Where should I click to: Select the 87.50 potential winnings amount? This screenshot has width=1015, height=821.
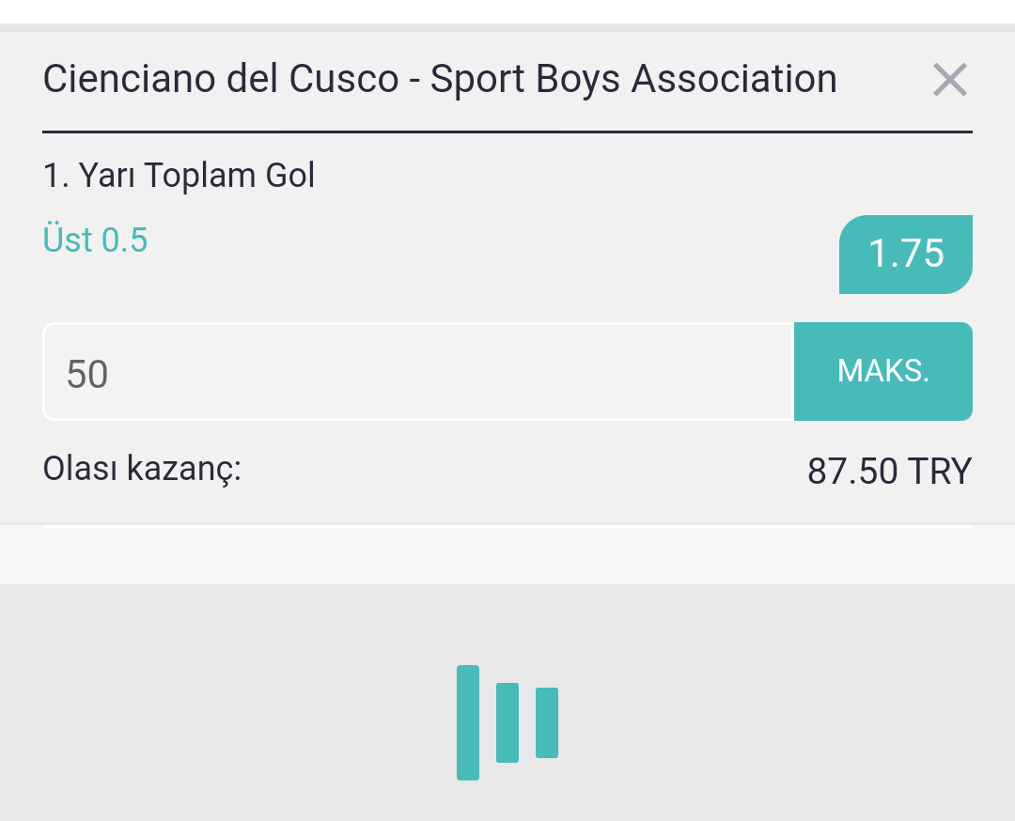pos(852,471)
